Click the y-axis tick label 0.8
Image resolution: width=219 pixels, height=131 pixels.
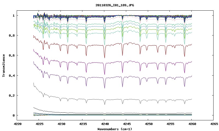12,35
